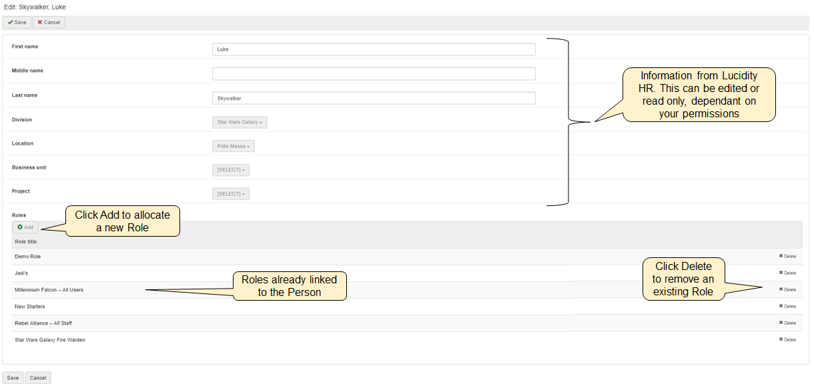
Task: Open the Project select dropdown
Action: 231,194
